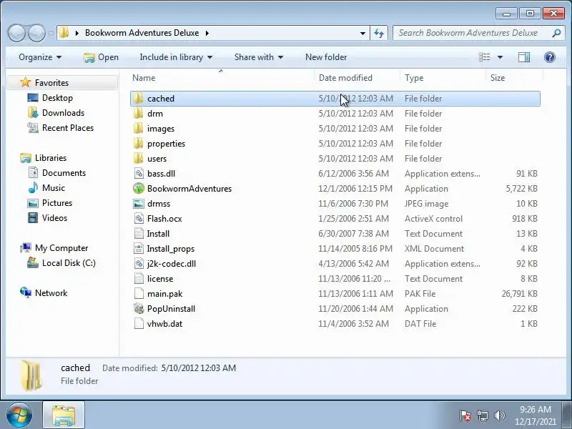This screenshot has height=429, width=572.
Task: Click the Change your view icon
Action: (485, 57)
